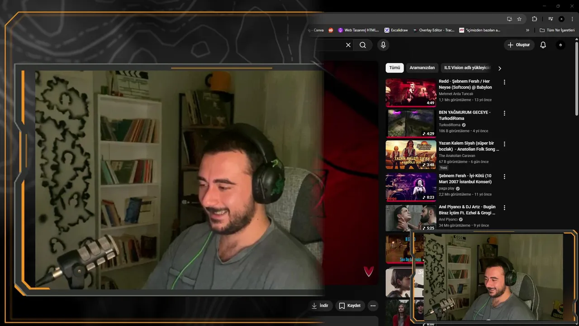The width and height of the screenshot is (579, 326).
Task: Click the YouTube search magnifier button
Action: point(363,45)
